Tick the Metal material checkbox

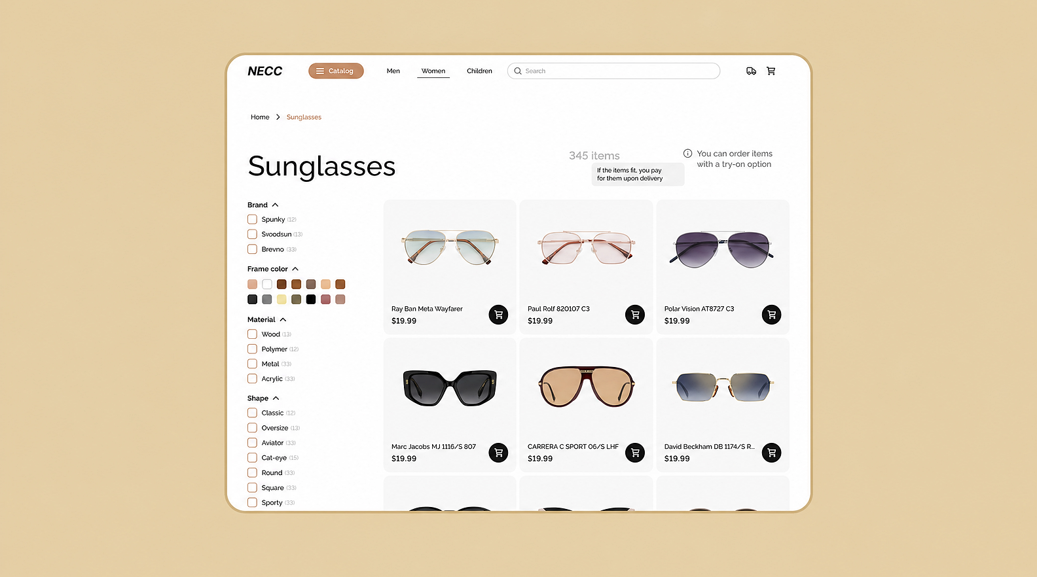[x=252, y=364]
